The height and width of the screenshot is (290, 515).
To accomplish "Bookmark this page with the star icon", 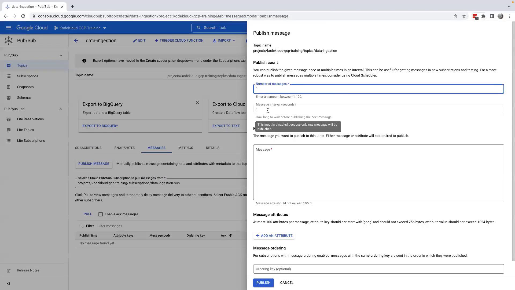I will point(464,16).
